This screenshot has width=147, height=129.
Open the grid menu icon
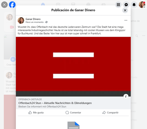(x=118, y=5)
